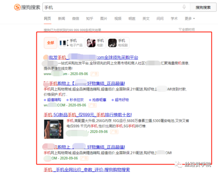Click the result count text 99,999,999条相关结果
The image size is (218, 174).
[85, 30]
